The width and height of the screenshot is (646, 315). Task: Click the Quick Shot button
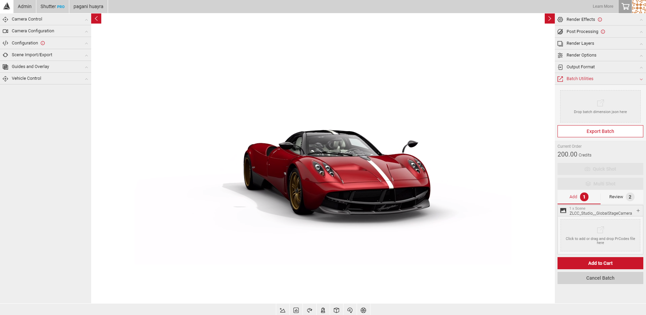click(600, 169)
